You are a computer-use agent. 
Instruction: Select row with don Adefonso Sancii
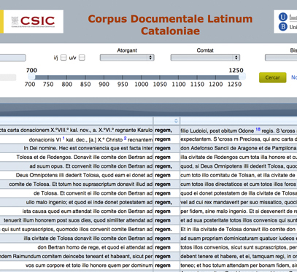[148, 148]
